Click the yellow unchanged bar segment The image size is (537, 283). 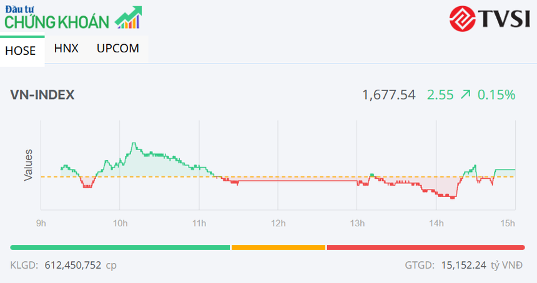[x=278, y=247]
